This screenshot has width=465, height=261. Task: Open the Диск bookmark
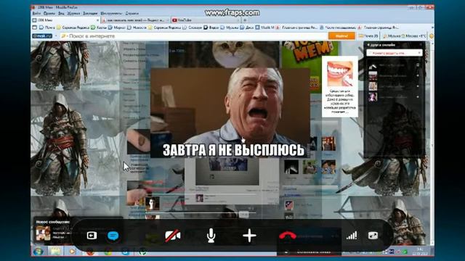247,28
